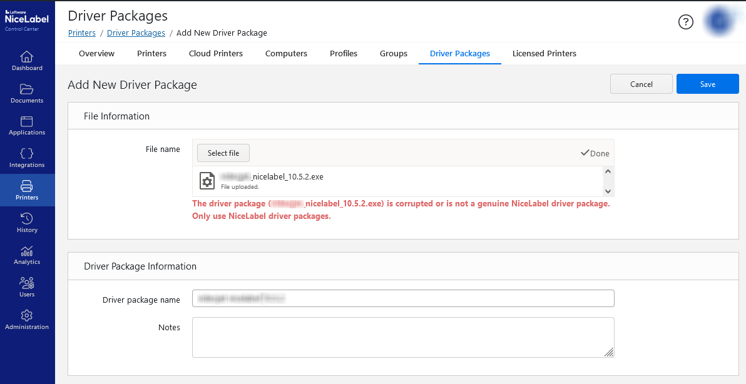Open the Dashboard from the sidebar

click(x=27, y=60)
